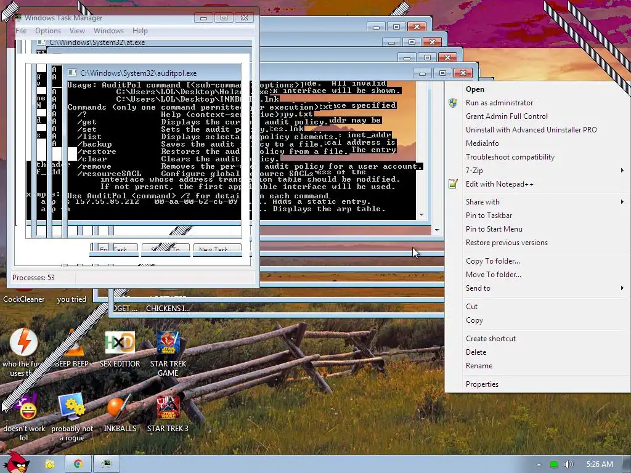
Task: Open the Options menu in Task Manager
Action: pos(48,31)
